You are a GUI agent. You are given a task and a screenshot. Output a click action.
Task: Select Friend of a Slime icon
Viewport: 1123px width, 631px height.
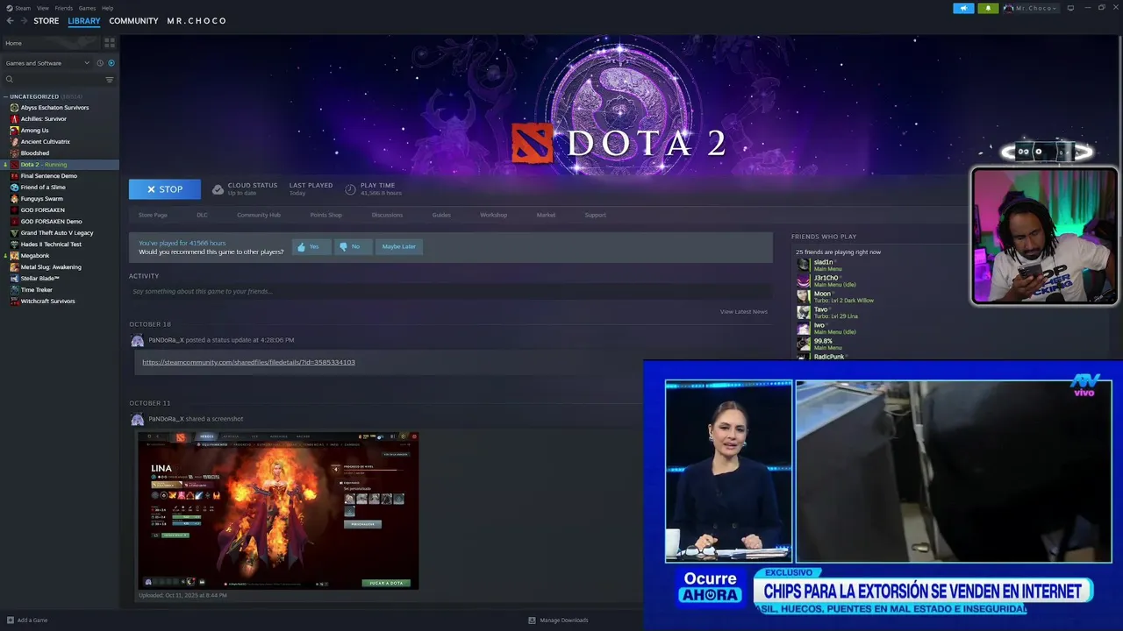coord(14,188)
